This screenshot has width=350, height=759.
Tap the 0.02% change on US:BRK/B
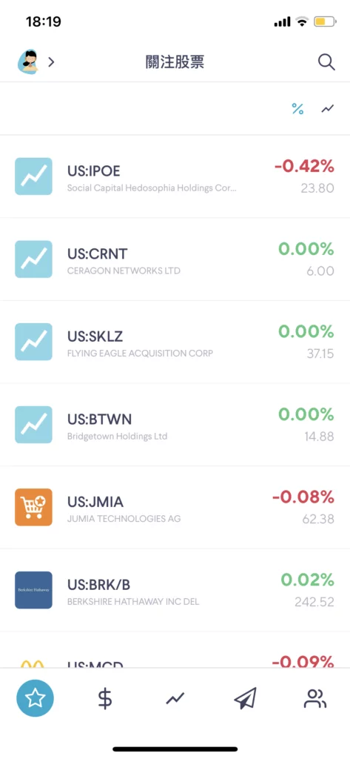[x=308, y=580]
